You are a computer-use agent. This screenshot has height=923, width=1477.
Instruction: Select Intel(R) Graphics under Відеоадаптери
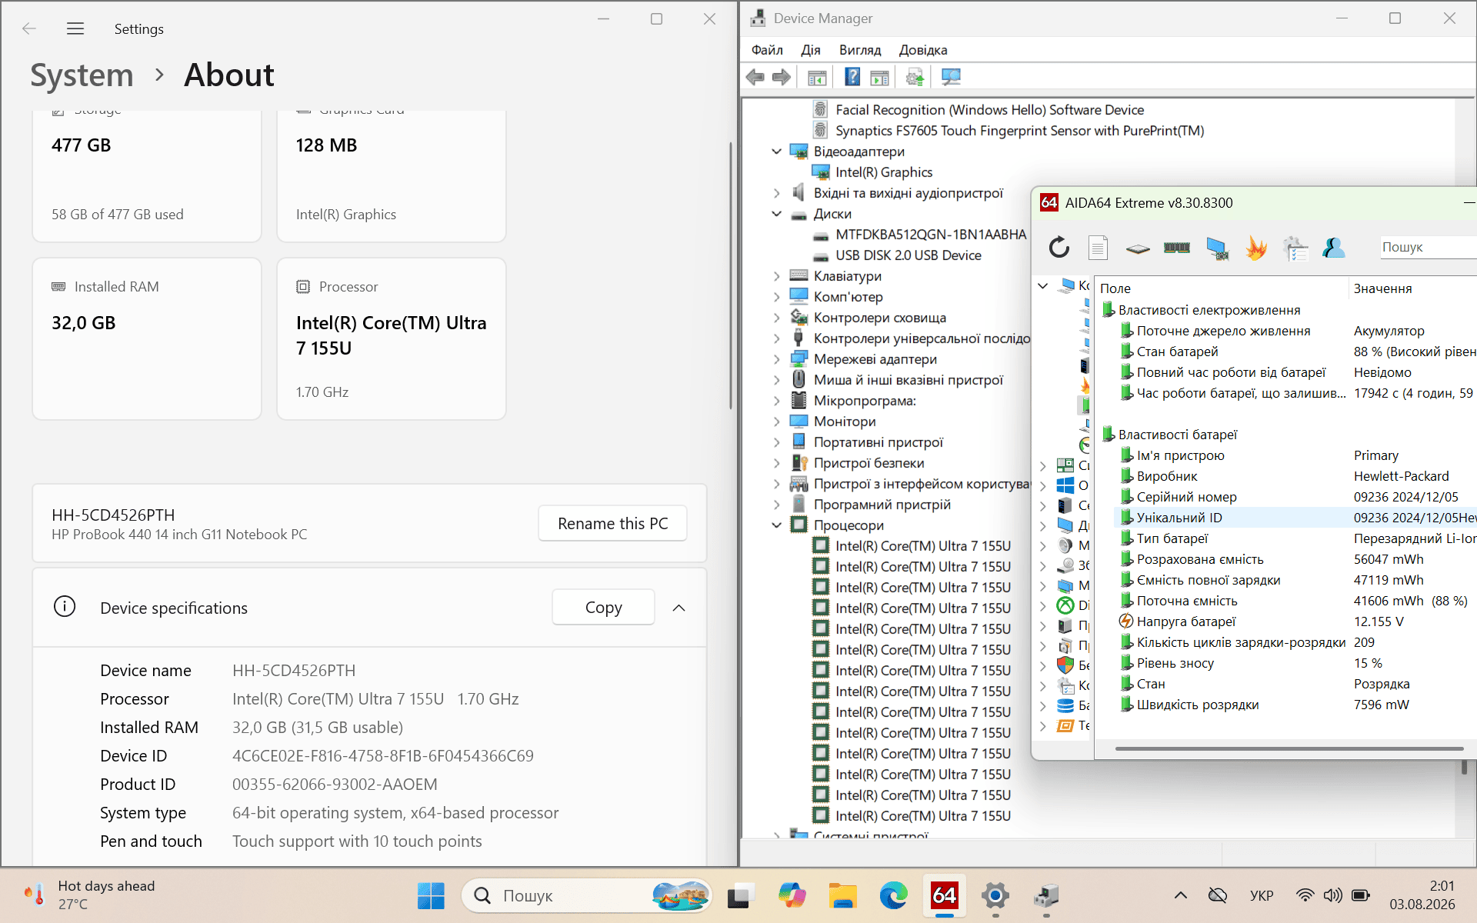pyautogui.click(x=884, y=172)
